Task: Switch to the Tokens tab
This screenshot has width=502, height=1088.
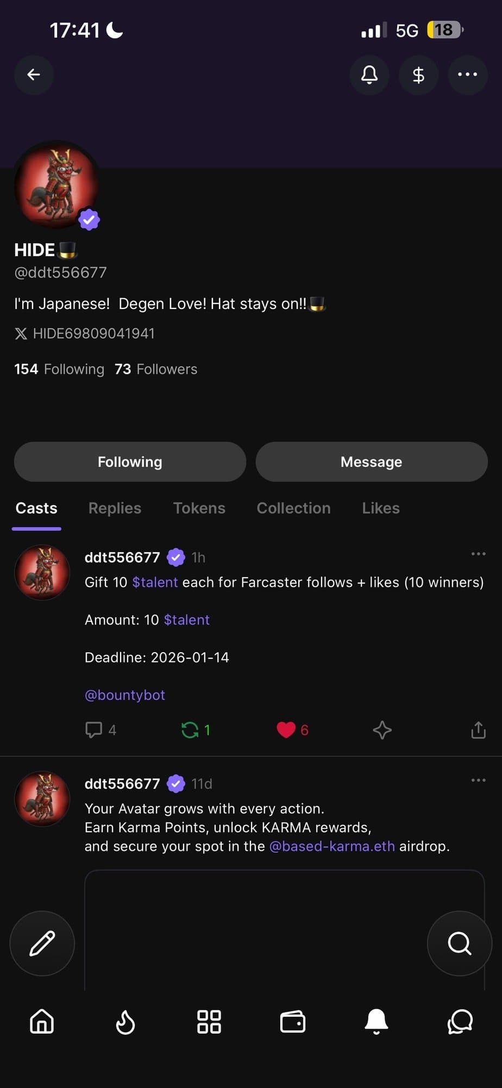Action: point(199,508)
